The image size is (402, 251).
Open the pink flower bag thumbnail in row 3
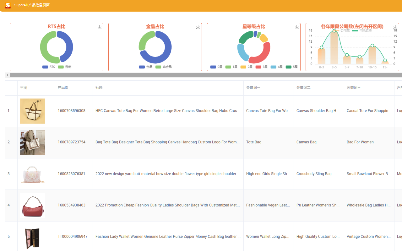point(33,174)
